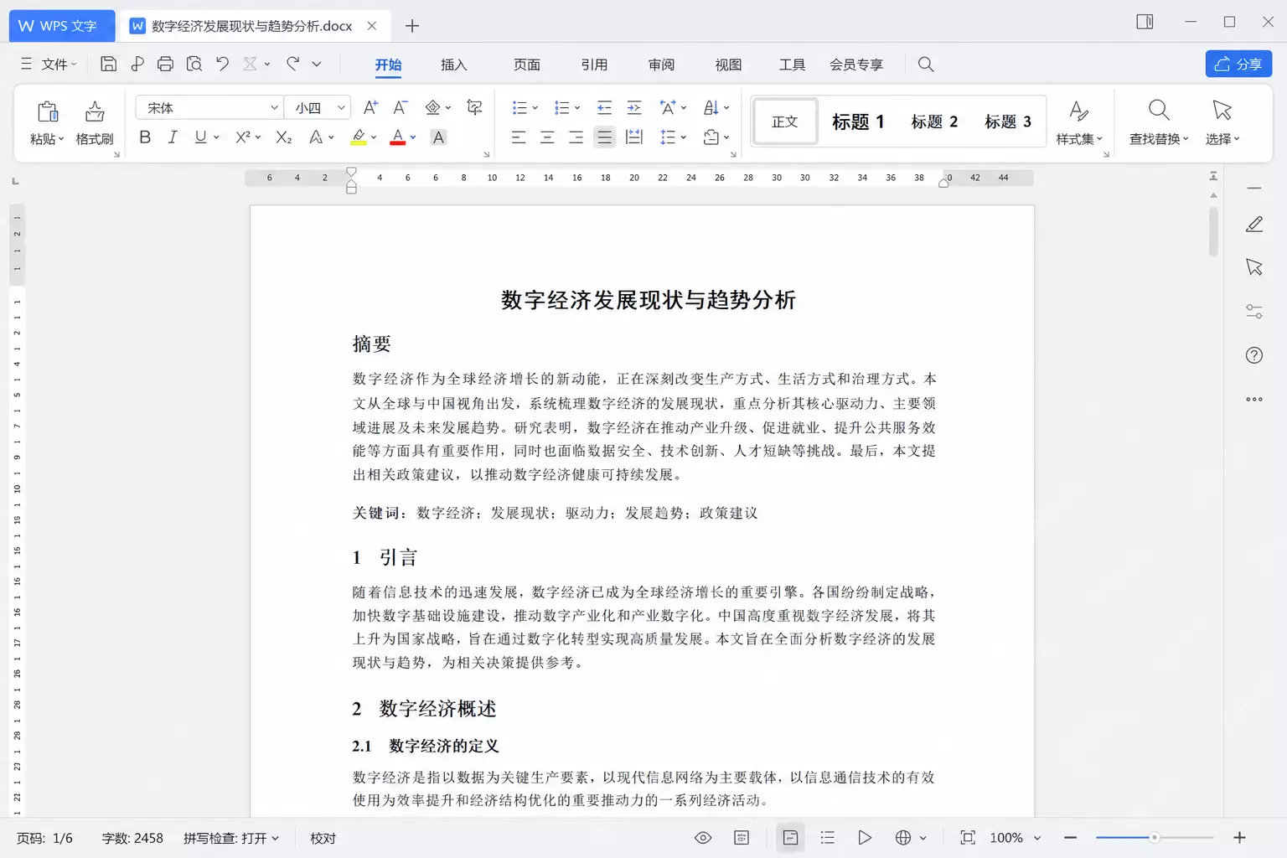Click the clear formatting eraser icon
1287x858 pixels.
point(432,107)
